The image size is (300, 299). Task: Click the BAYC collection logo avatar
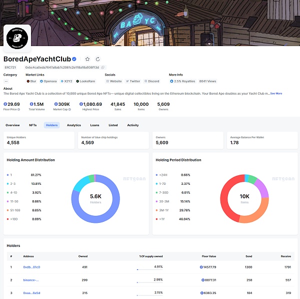click(17, 38)
